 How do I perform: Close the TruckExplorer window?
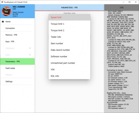click(x=136, y=2)
